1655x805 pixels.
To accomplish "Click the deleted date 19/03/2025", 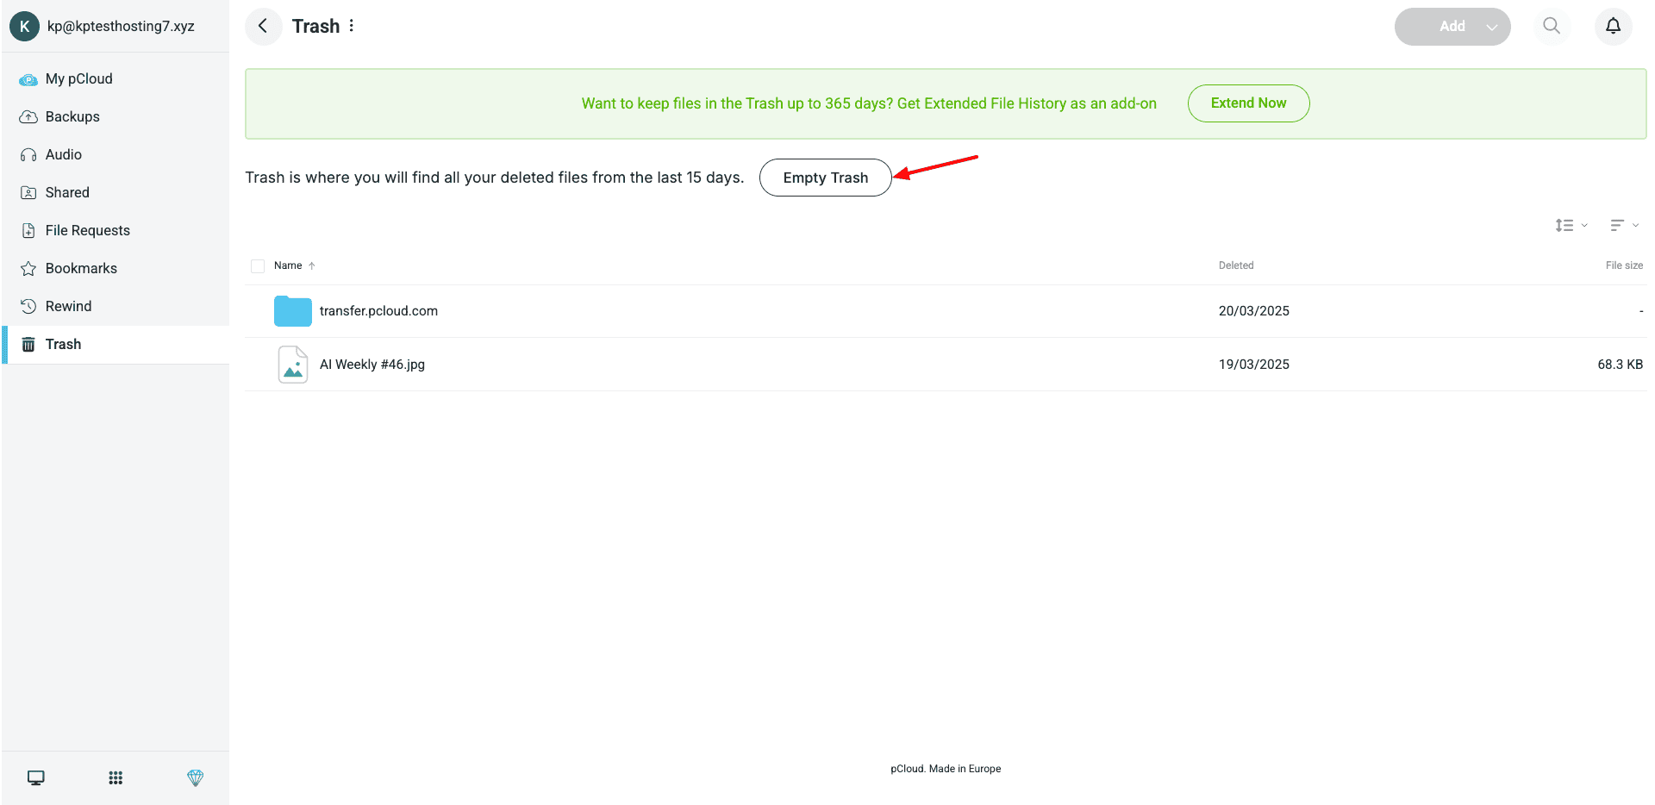I will pyautogui.click(x=1254, y=365).
